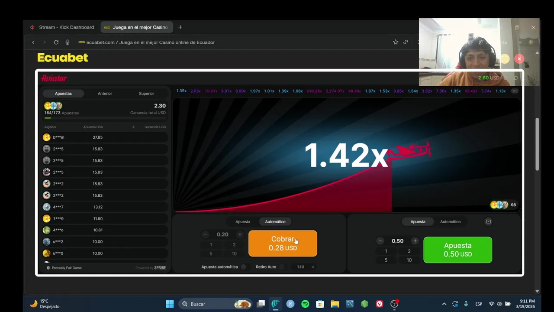This screenshot has height=312, width=554.
Task: Click the R app icon on taskbar
Action: 290,304
